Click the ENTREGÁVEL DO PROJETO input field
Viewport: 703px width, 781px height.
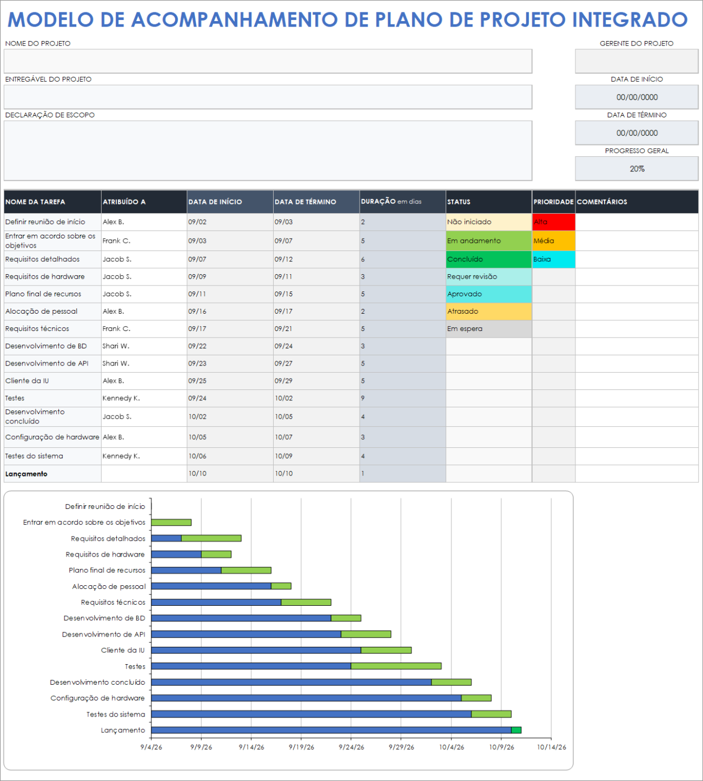coord(268,97)
